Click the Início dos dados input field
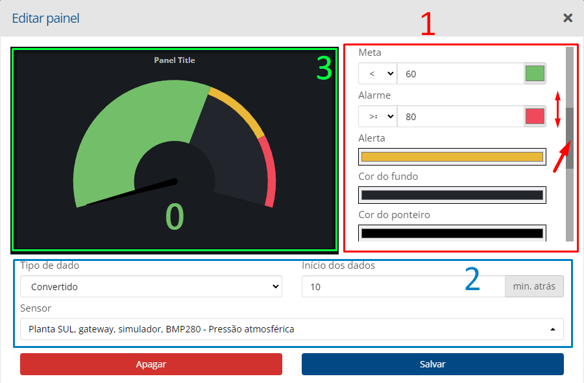This screenshot has width=584, height=383. pos(403,286)
